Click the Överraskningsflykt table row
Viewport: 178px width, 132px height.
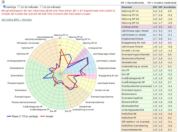click(x=149, y=98)
